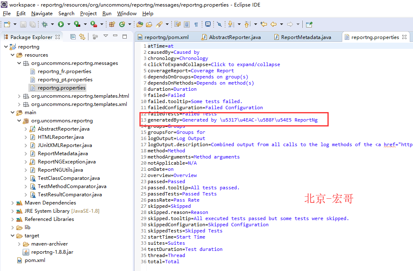Click the monitor terminal icon in toolbar
The height and width of the screenshot is (271, 413).
coord(208,25)
